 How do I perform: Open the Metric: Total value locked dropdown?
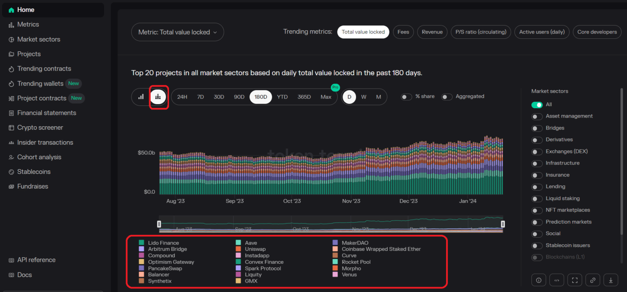point(178,32)
